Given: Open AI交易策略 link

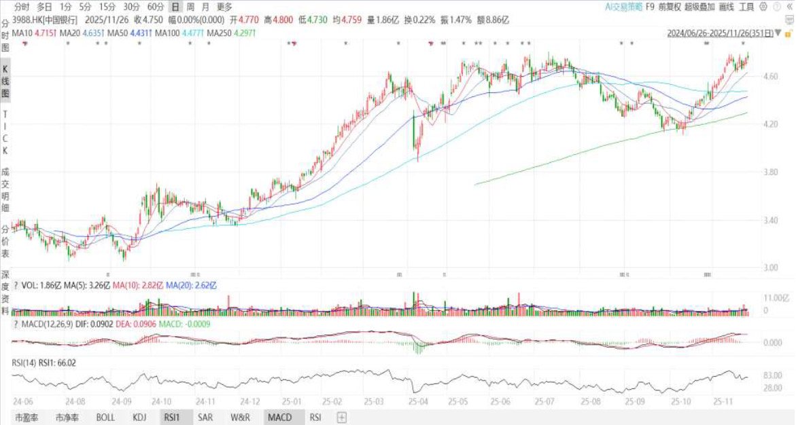Looking at the screenshot, I should point(623,7).
